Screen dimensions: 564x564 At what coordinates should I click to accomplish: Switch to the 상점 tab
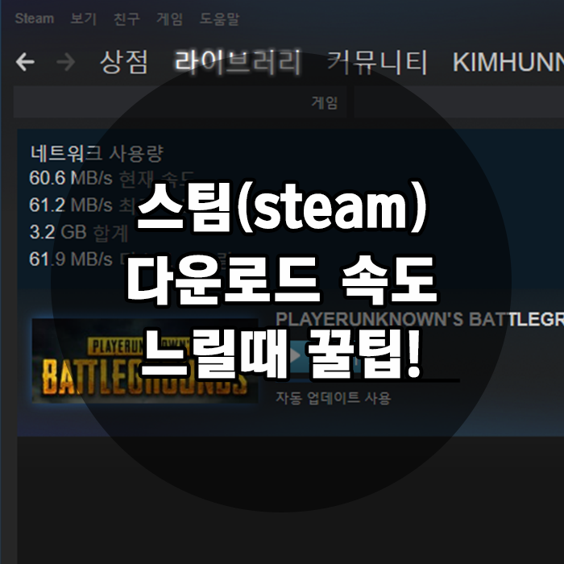[124, 62]
